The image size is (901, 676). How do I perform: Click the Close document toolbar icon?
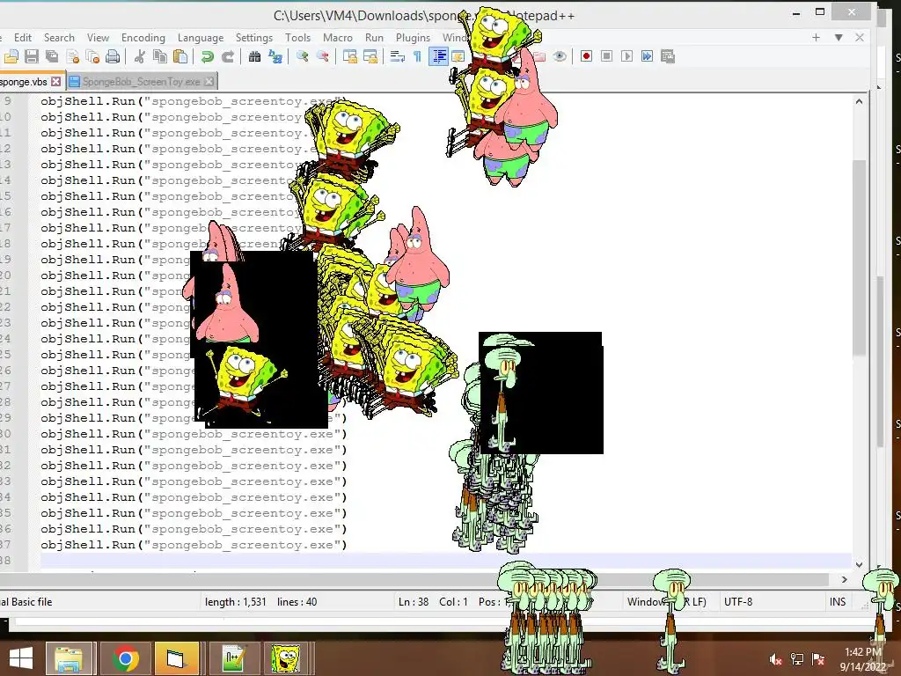coord(72,56)
